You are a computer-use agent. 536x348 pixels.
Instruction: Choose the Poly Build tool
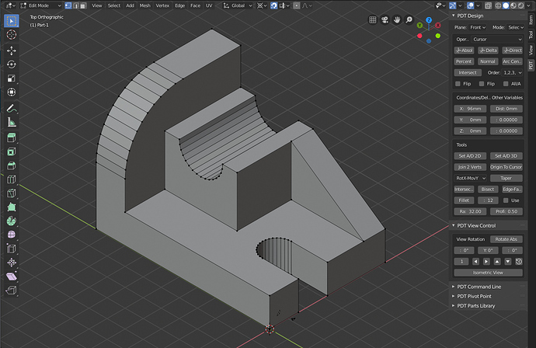pos(12,207)
